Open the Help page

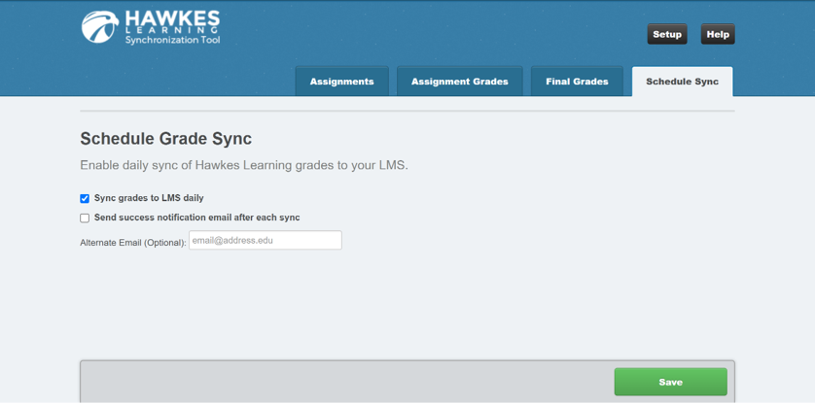(x=717, y=34)
